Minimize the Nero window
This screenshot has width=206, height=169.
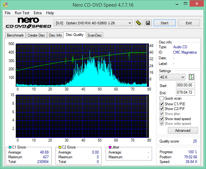(x=177, y=4)
